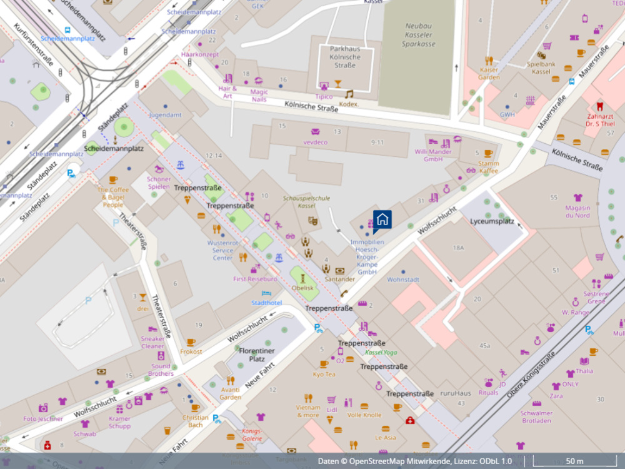Click the coffee cup icon above Stamm Kaffee
Viewport: 625px width, 469px height.
[488, 153]
